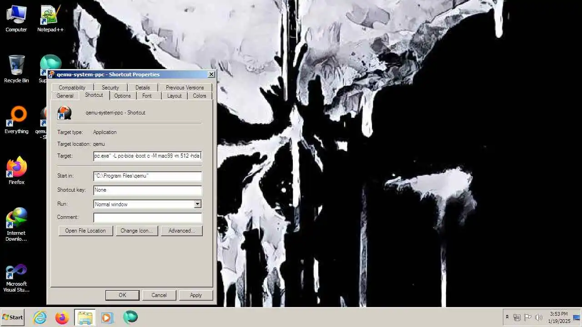Screen dimensions: 582x327
Task: Switch to the General tab
Action: [x=65, y=96]
